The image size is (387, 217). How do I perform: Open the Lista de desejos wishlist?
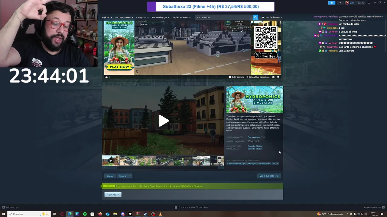click(x=272, y=17)
